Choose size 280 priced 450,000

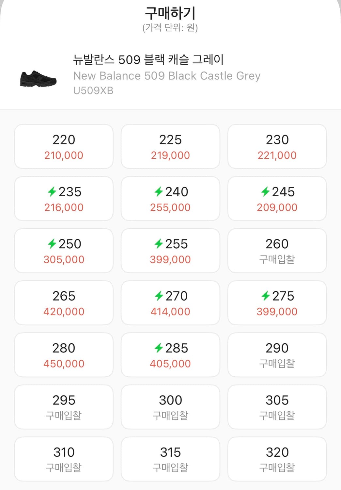pos(64,355)
